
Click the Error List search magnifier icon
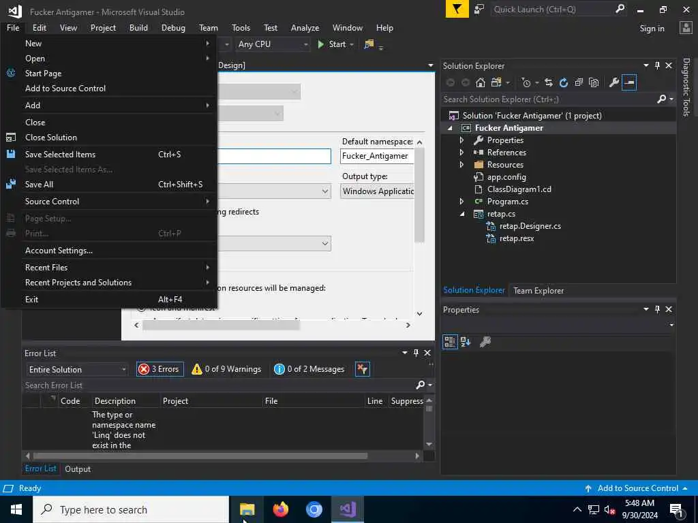pyautogui.click(x=420, y=385)
